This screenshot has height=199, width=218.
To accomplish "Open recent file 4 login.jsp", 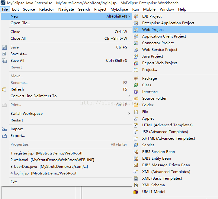I will point(66,173).
